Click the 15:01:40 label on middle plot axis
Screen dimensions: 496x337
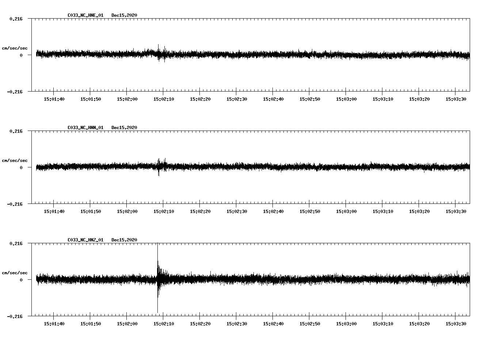click(53, 210)
